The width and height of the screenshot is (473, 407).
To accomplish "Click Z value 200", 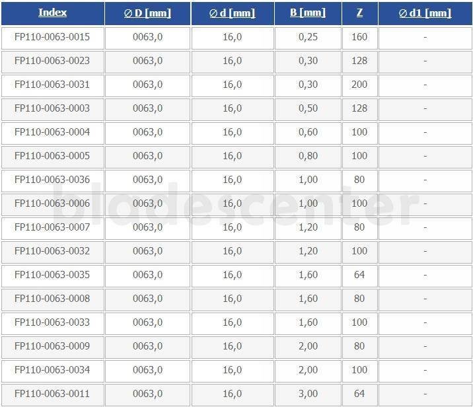I will click(359, 85).
